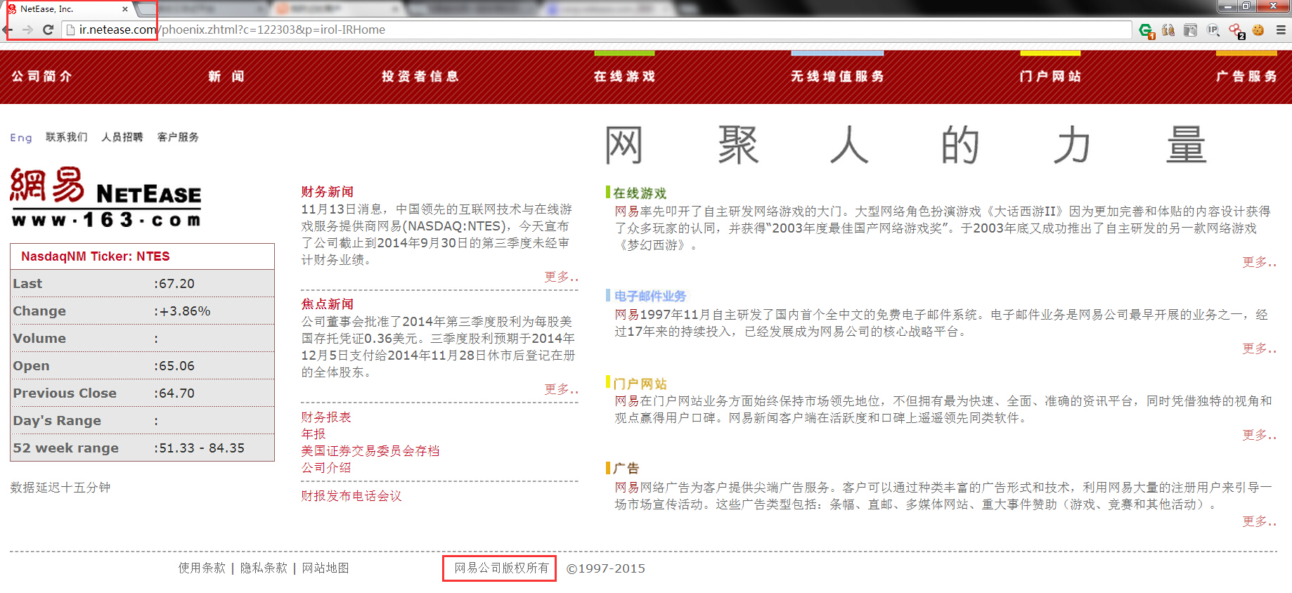
Task: Switch language via the Eng link
Action: [x=21, y=138]
